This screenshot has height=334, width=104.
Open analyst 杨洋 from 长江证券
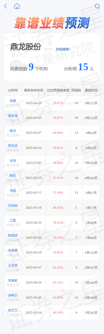pyautogui.click(x=13, y=131)
